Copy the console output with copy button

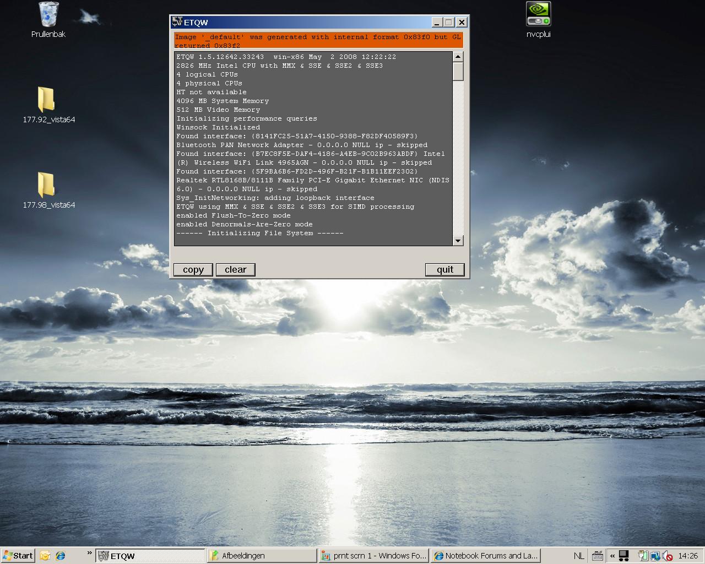coord(193,269)
